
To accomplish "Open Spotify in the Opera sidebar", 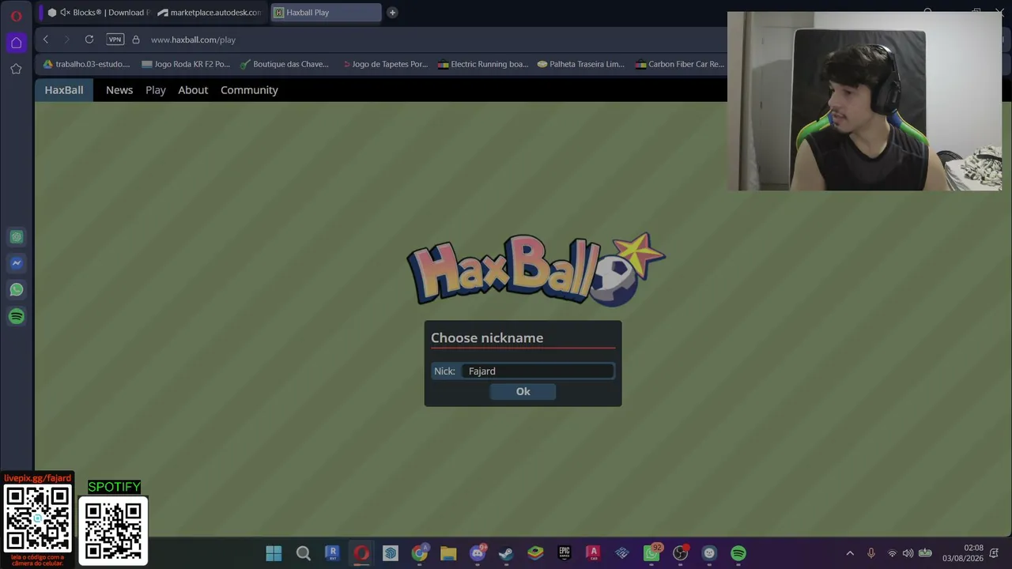I will pos(16,316).
